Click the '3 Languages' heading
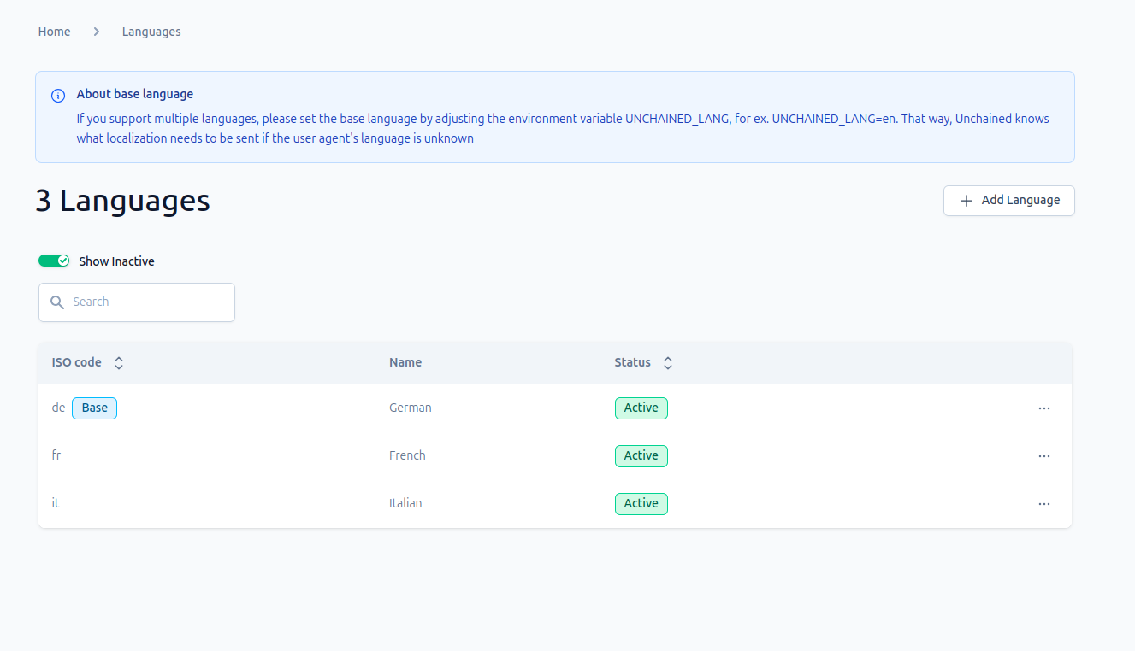This screenshot has width=1135, height=651. 122,201
